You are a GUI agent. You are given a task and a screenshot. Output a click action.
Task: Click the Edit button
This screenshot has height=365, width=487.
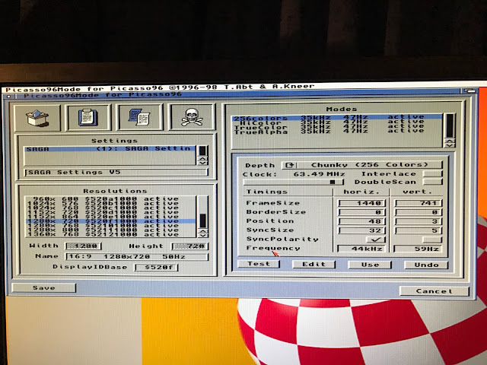(x=314, y=264)
